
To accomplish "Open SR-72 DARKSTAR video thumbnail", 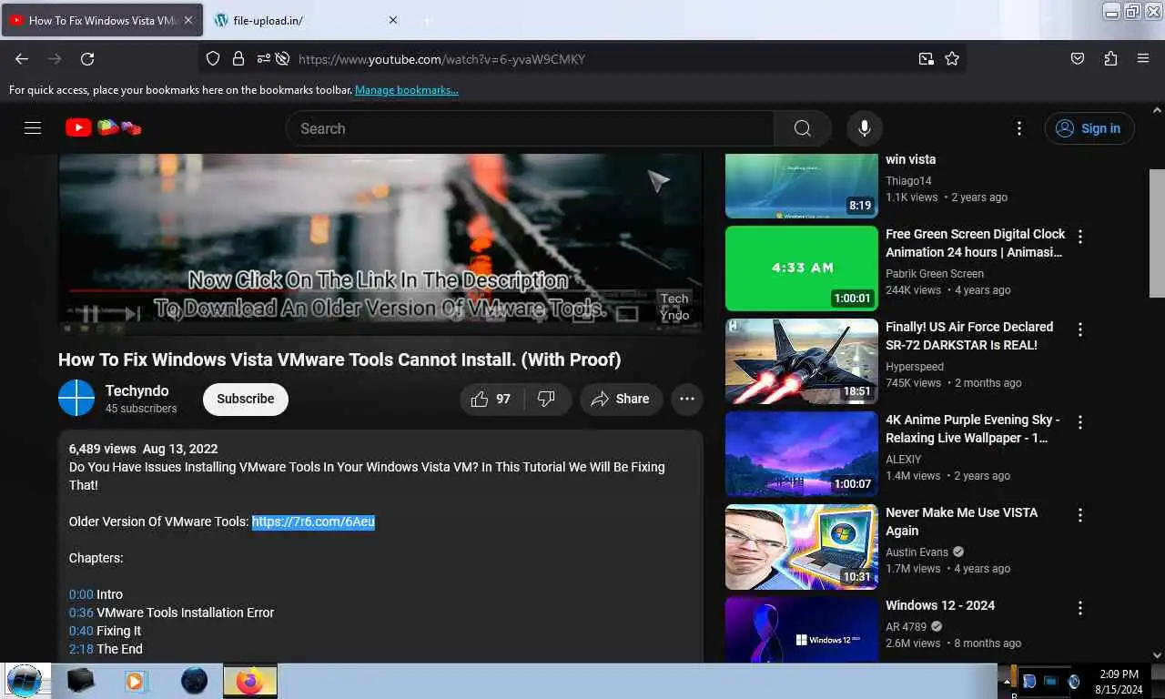I will [801, 361].
